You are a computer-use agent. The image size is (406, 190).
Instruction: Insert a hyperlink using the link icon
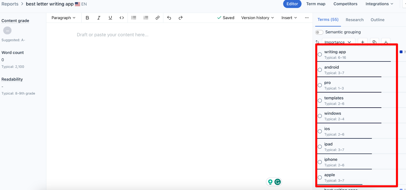click(x=158, y=18)
